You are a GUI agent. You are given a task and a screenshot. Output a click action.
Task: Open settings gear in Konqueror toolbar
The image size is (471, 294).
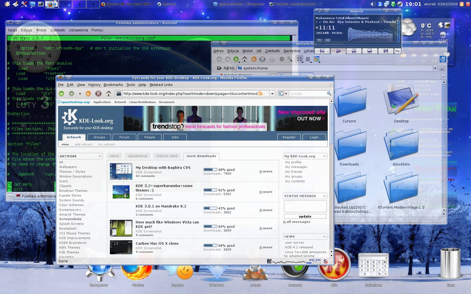282,59
